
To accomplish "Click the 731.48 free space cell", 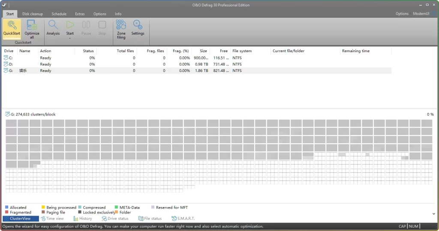I will click(221, 64).
